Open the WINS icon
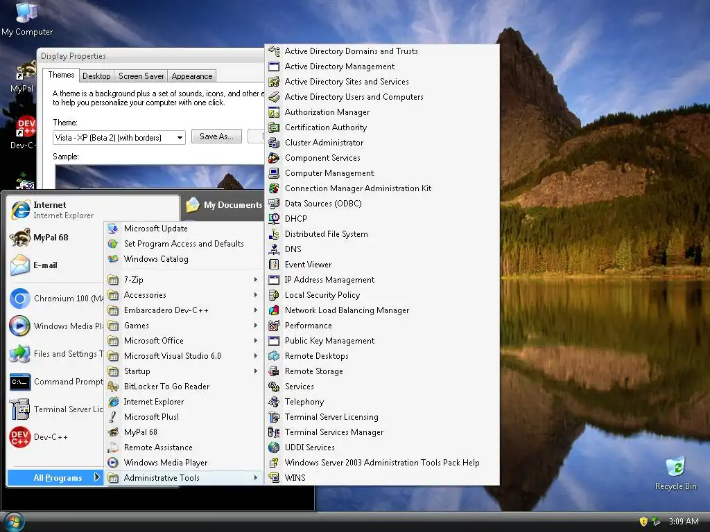The image size is (710, 532). point(274,478)
